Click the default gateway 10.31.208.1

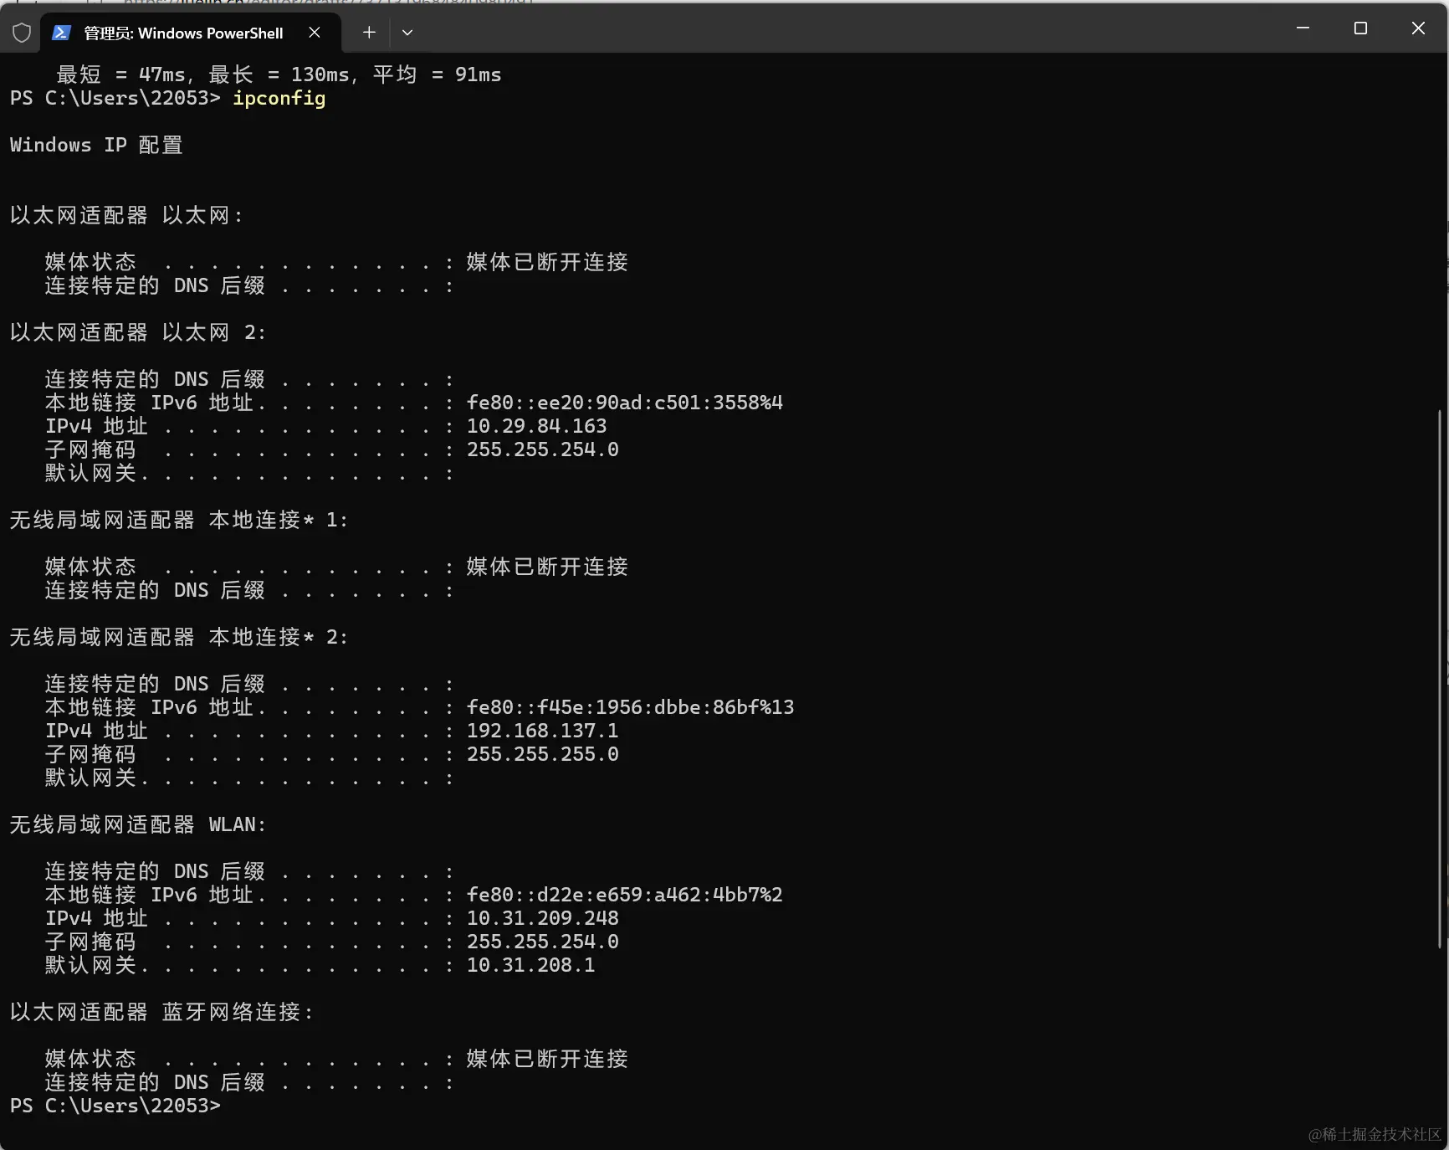coord(530,965)
